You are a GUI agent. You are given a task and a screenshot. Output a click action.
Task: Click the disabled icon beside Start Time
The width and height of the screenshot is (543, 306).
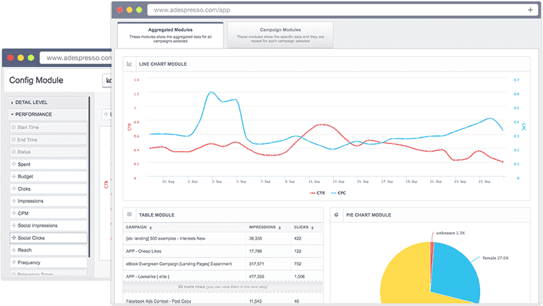[13, 127]
